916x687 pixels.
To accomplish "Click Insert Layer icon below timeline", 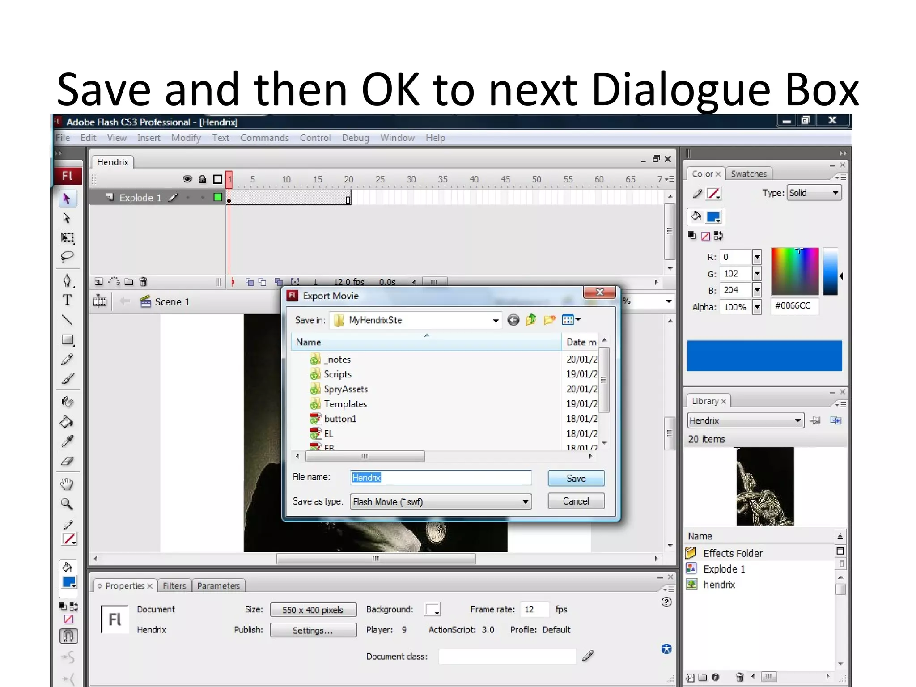I will click(x=98, y=282).
